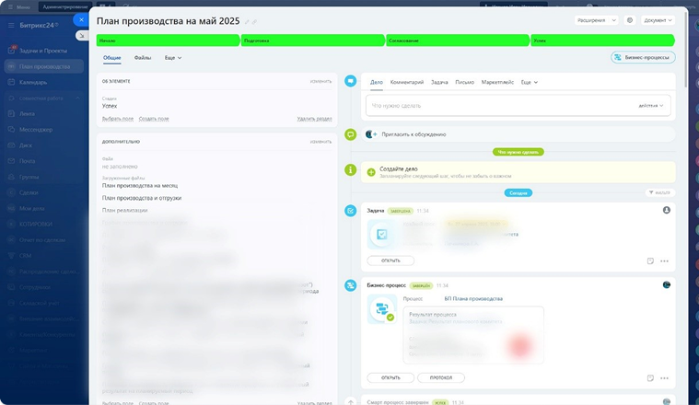699x405 pixels.
Task: Click the Битрикс24 hamburger menu icon
Action: [11, 25]
